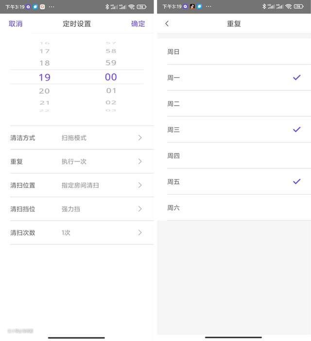311x341 pixels.
Task: Pick hour 20 in time wheel
Action: point(45,91)
